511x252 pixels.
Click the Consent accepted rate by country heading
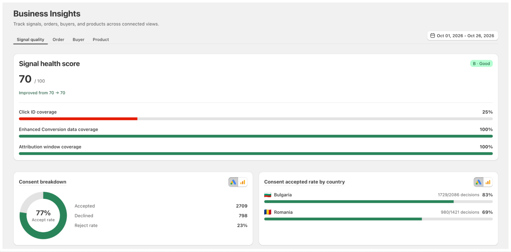(x=304, y=182)
